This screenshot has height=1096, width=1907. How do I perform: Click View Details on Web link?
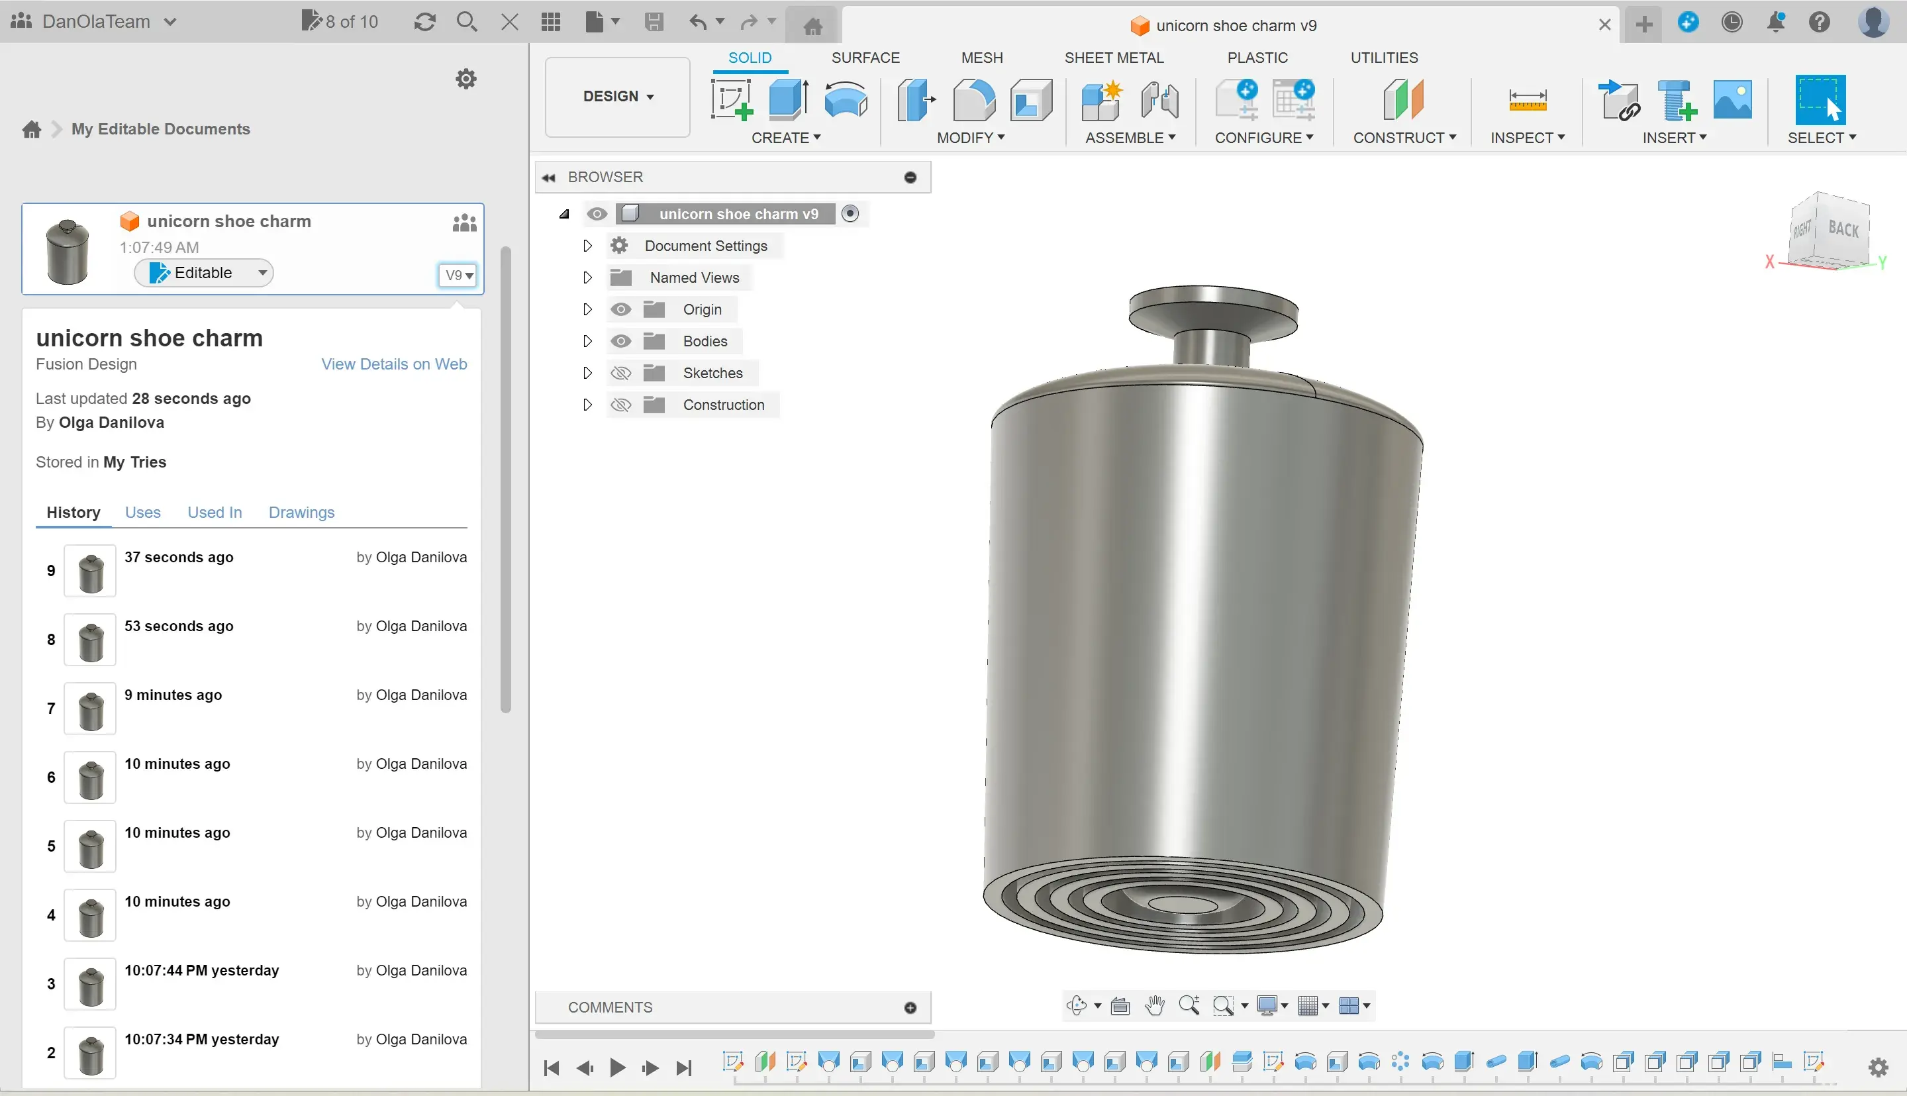(393, 364)
